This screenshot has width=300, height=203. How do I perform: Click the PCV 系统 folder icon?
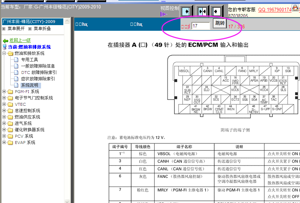click(11, 136)
